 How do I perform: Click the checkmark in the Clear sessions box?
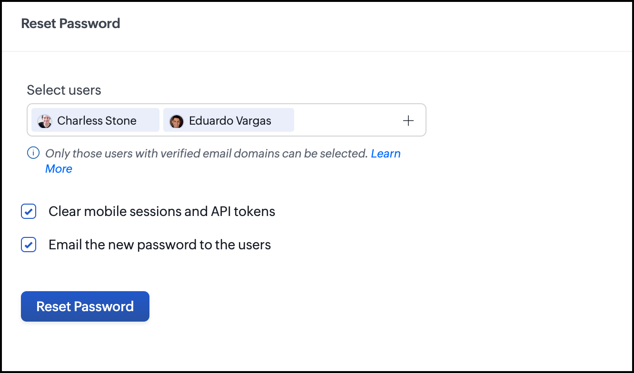tap(29, 211)
